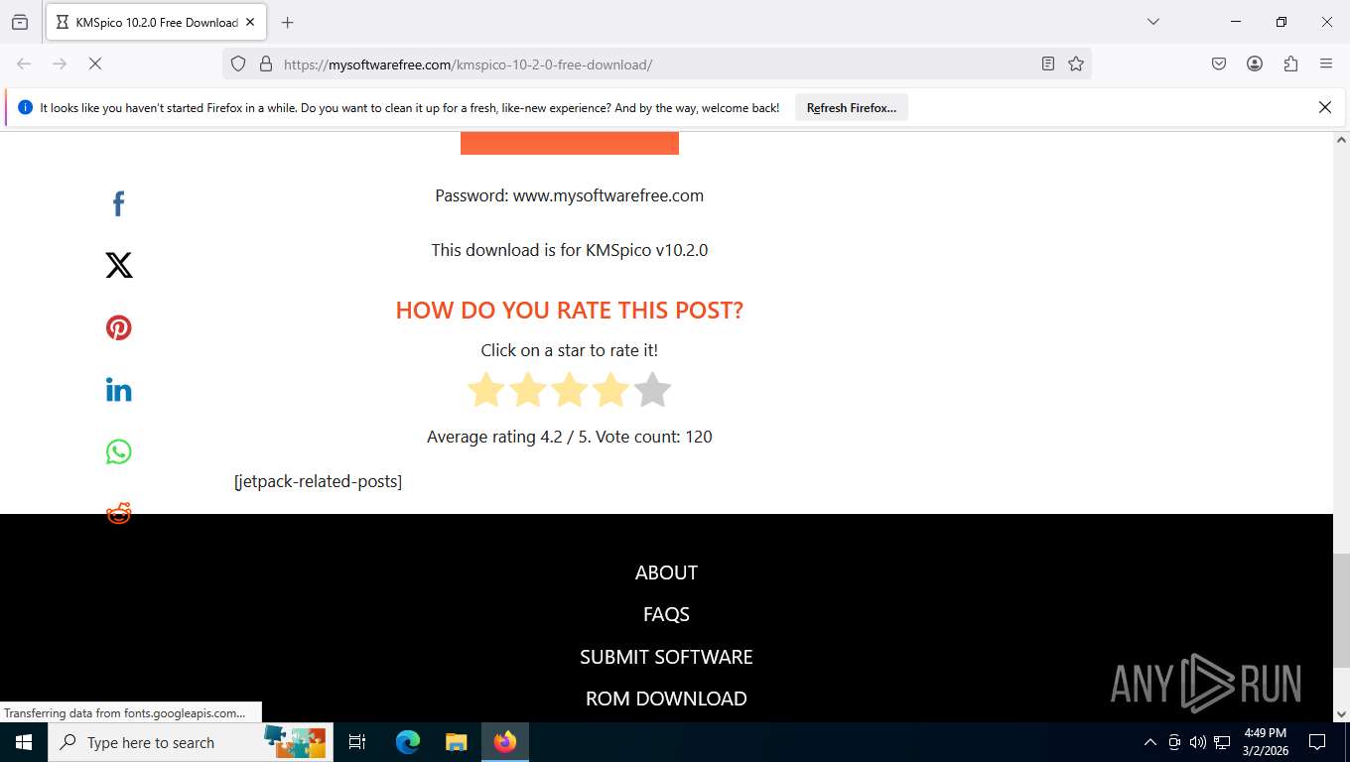Share post on Reddit

pyautogui.click(x=118, y=513)
